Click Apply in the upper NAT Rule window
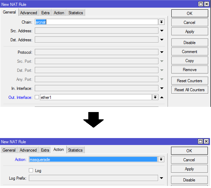 click(x=189, y=32)
